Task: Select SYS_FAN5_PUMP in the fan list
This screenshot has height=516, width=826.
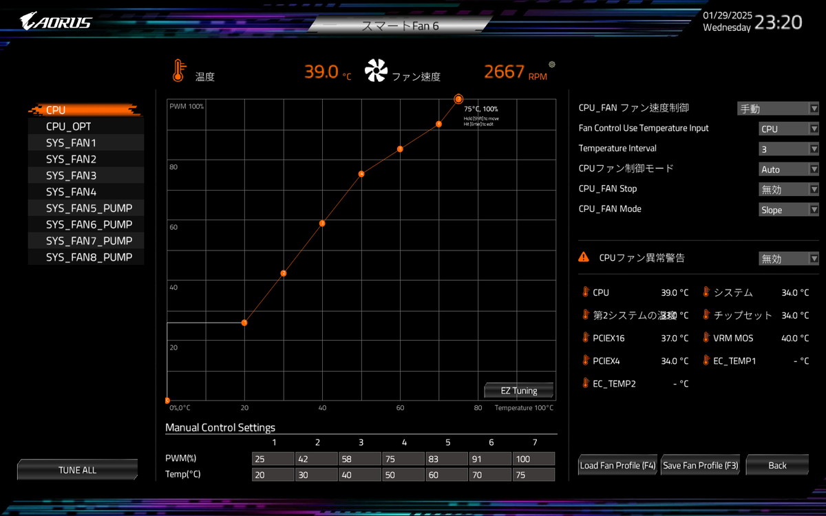Action: pyautogui.click(x=85, y=208)
